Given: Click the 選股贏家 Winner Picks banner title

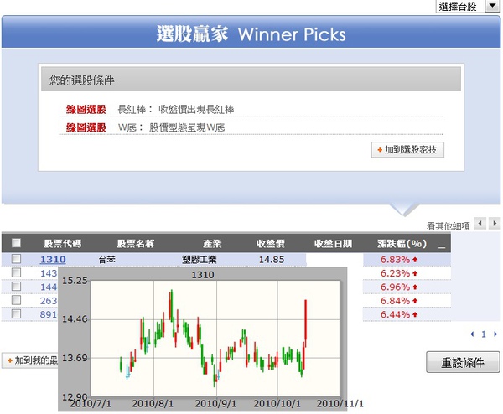Looking at the screenshot, I should coord(251,34).
